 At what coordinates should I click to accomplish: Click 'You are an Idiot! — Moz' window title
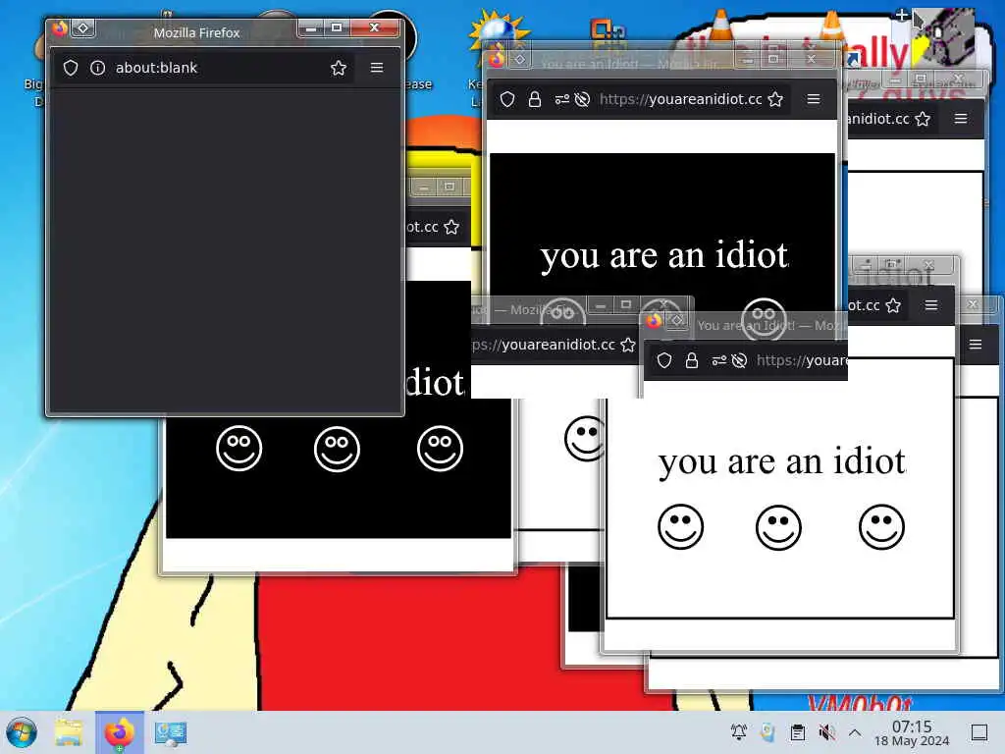tap(771, 326)
